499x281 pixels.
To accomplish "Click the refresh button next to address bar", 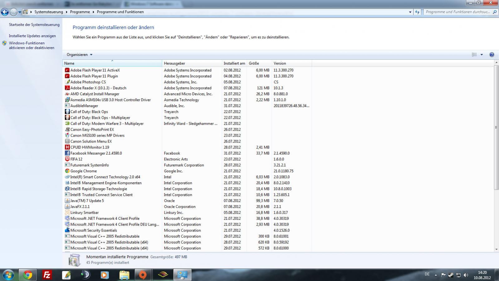I will tap(417, 12).
